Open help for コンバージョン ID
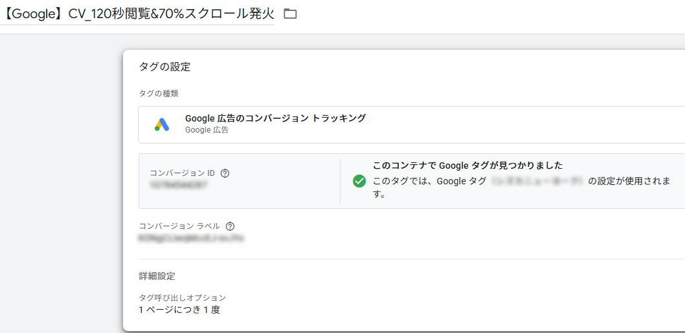Image resolution: width=685 pixels, height=333 pixels. (225, 173)
